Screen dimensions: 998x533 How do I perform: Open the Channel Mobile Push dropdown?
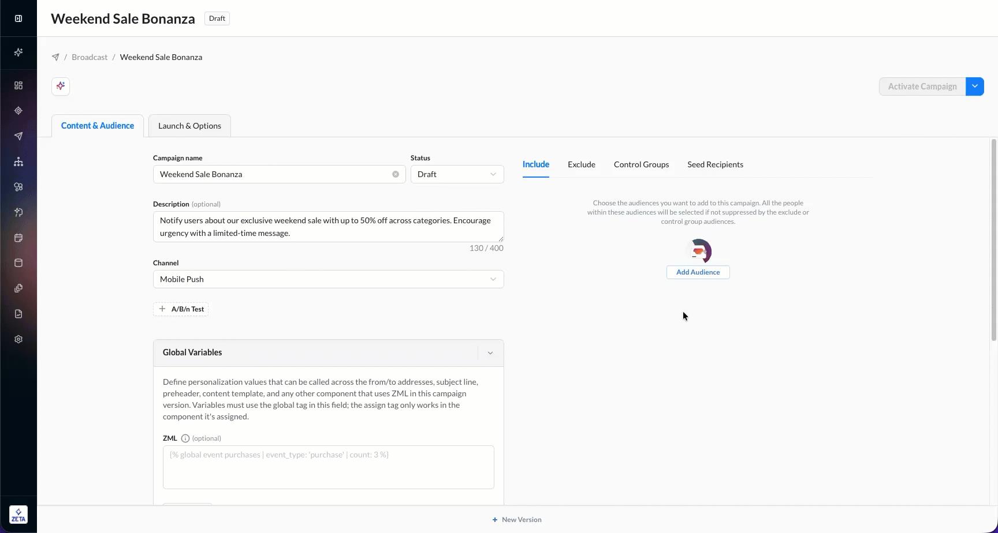[329, 279]
